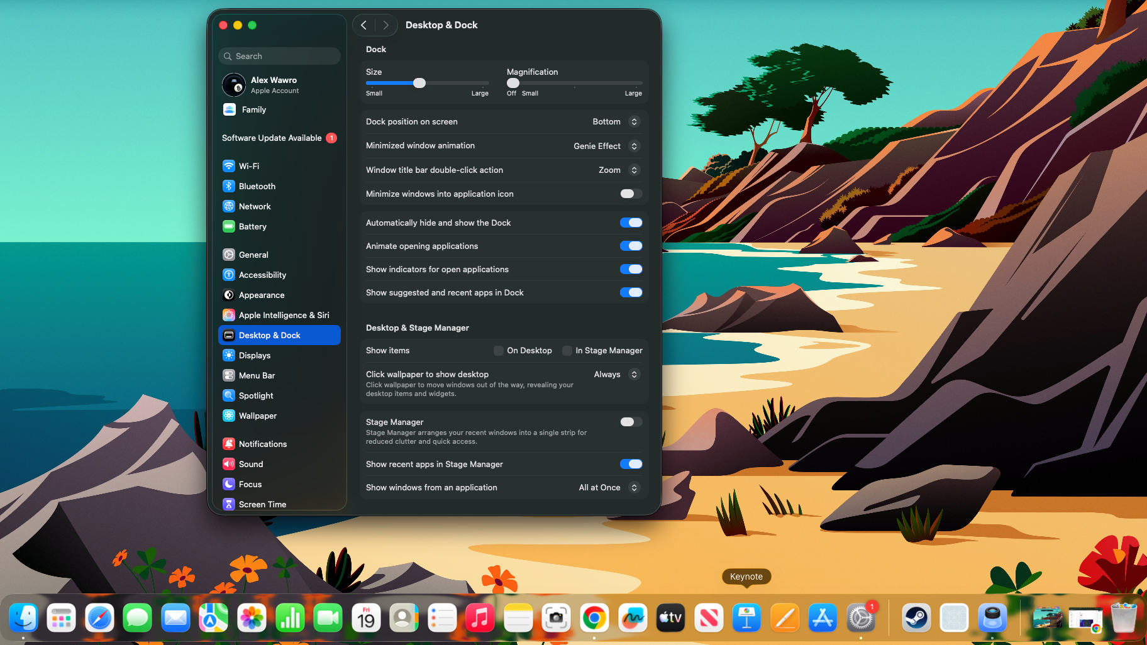The image size is (1147, 645).
Task: Open the Keynote app from the Dock
Action: point(746,617)
